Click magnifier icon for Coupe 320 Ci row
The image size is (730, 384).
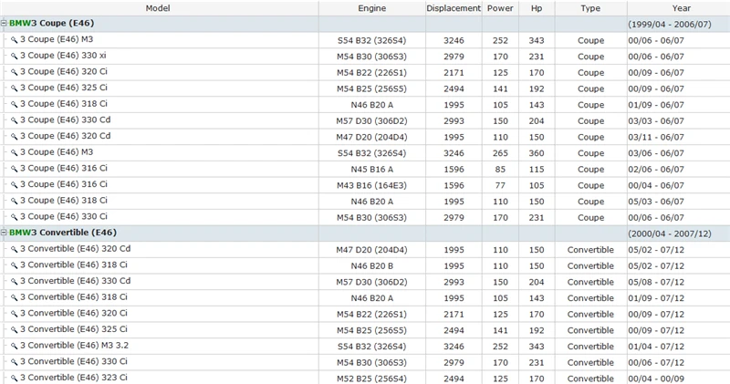click(x=14, y=72)
